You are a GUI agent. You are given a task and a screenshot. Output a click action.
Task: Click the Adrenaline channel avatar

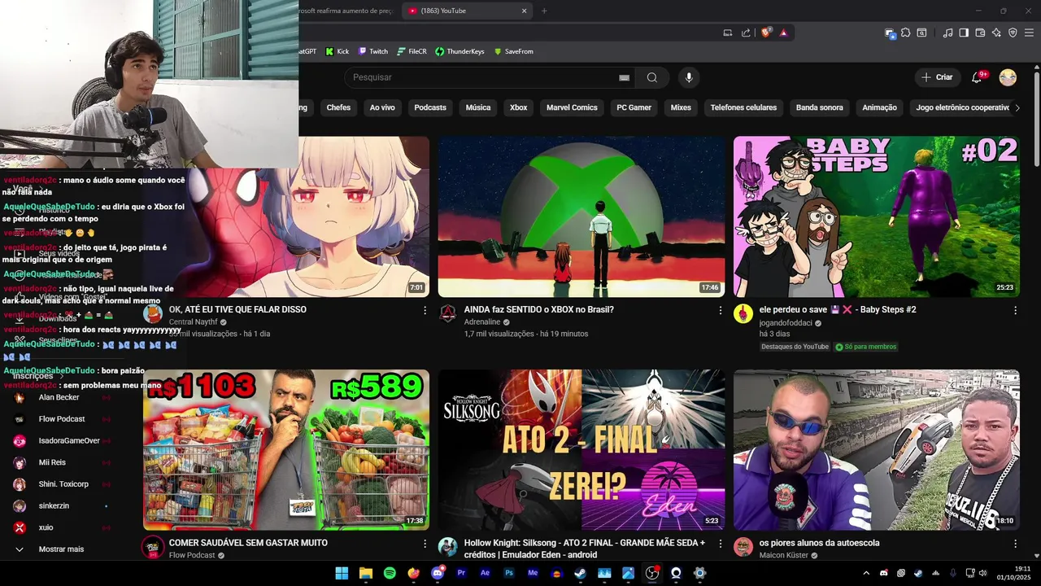click(447, 313)
